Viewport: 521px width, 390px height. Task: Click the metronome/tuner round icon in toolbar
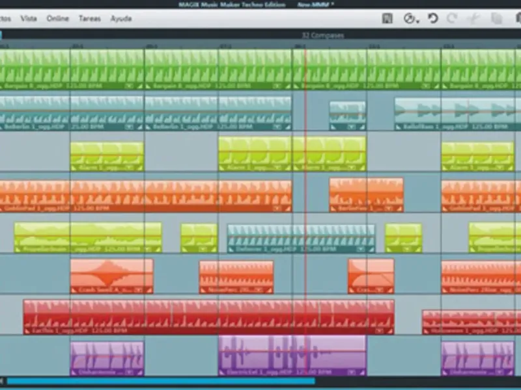click(x=408, y=19)
